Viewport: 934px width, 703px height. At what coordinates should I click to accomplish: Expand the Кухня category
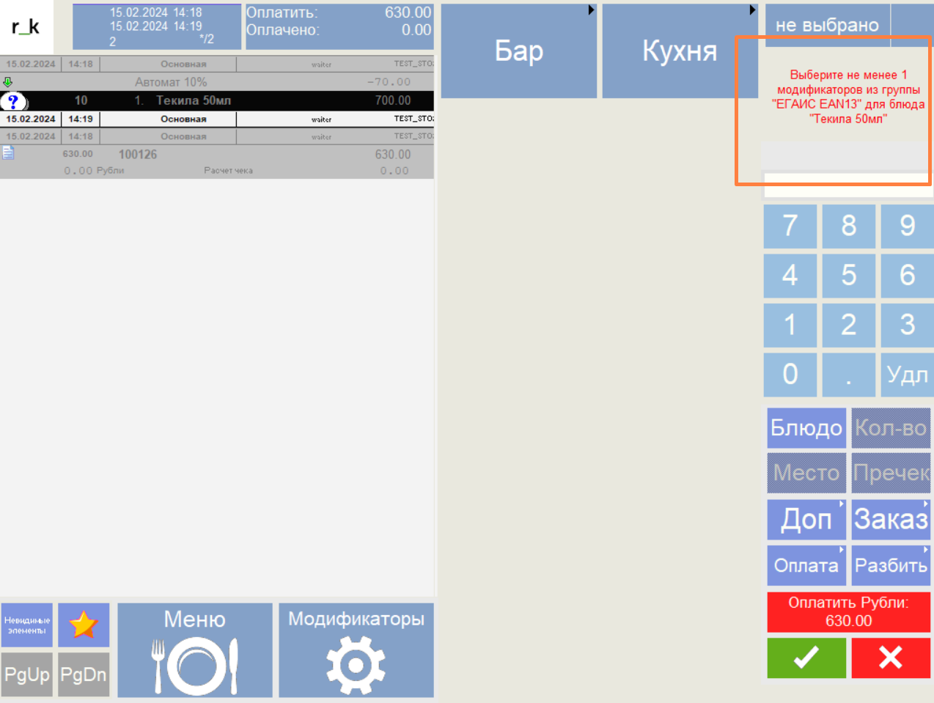pos(679,51)
